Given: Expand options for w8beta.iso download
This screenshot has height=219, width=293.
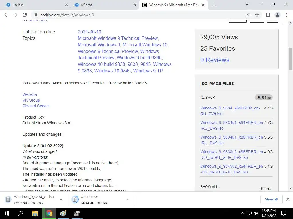Looking at the screenshot, I should point(128,200).
